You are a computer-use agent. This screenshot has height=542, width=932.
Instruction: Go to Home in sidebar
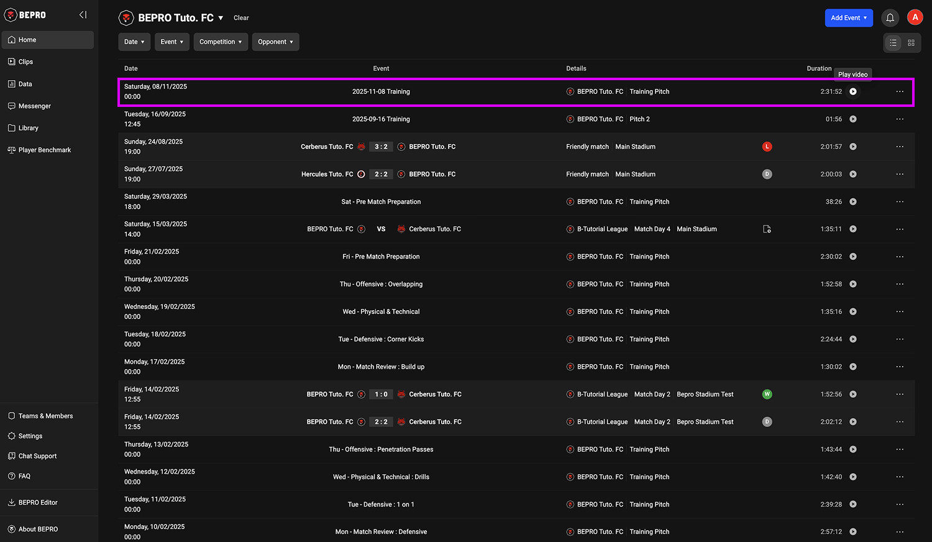(48, 40)
